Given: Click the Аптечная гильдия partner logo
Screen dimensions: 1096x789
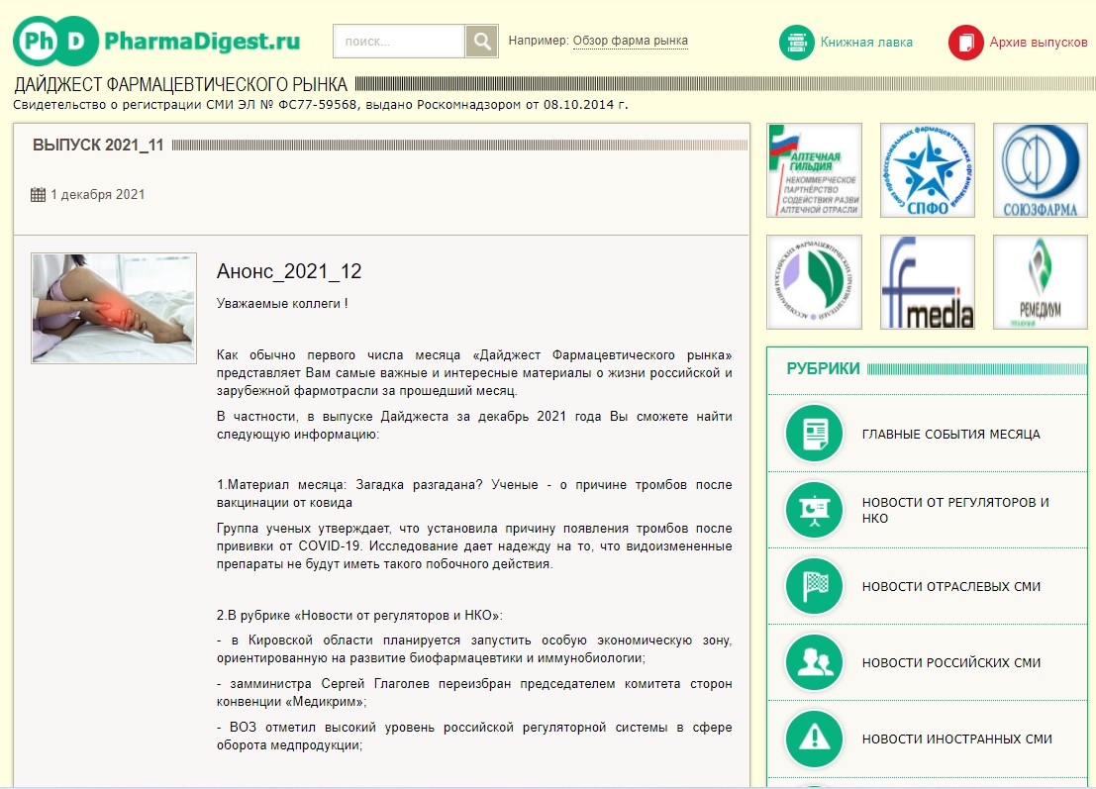Looking at the screenshot, I should coord(814,170).
